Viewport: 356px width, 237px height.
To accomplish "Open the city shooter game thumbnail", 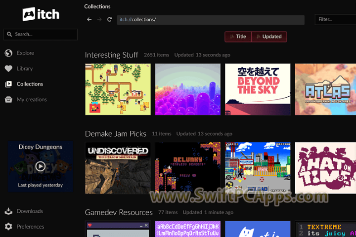I will [x=258, y=168].
